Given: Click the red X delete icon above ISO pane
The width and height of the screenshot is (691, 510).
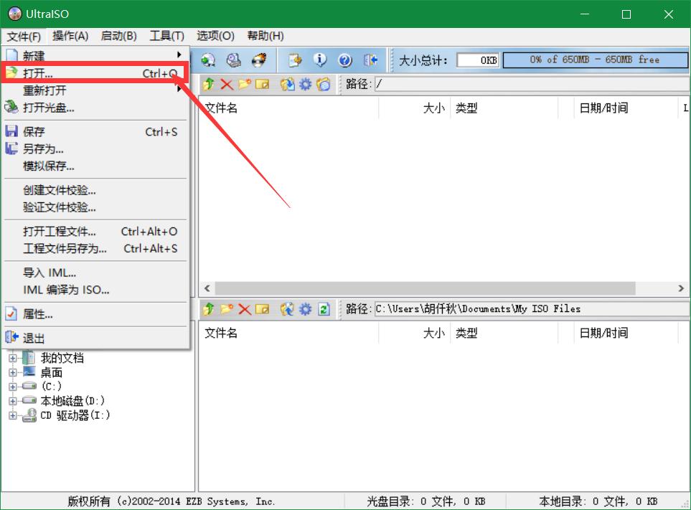Looking at the screenshot, I should 226,84.
